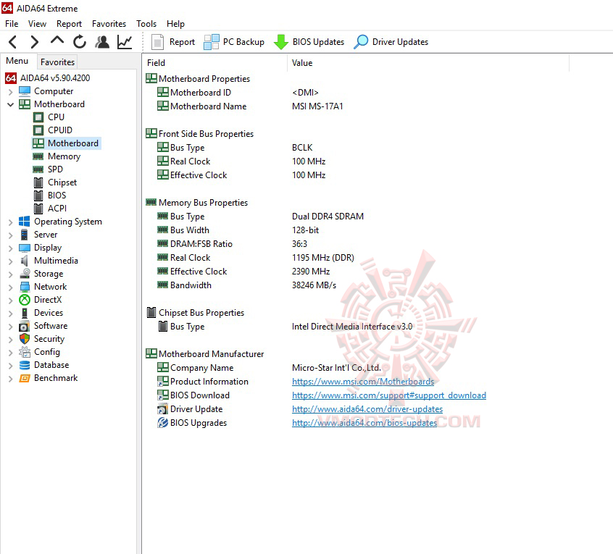Switch to the Favorites tab
The width and height of the screenshot is (613, 554).
coord(57,62)
